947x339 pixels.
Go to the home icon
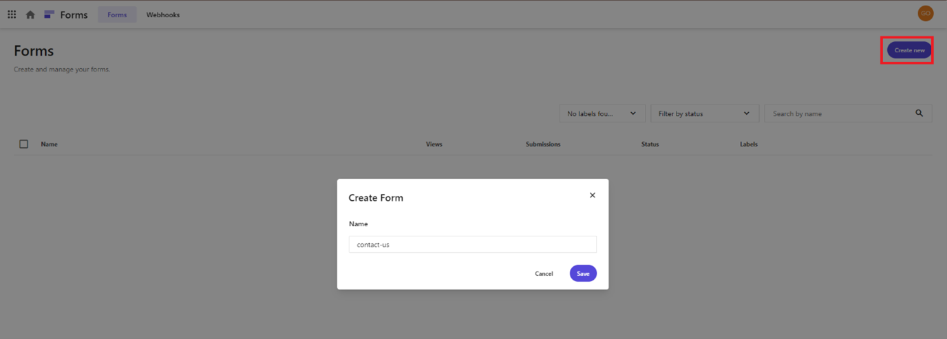[30, 14]
